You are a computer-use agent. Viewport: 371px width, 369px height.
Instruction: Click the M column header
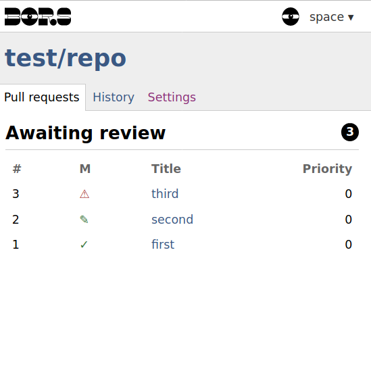tap(85, 169)
